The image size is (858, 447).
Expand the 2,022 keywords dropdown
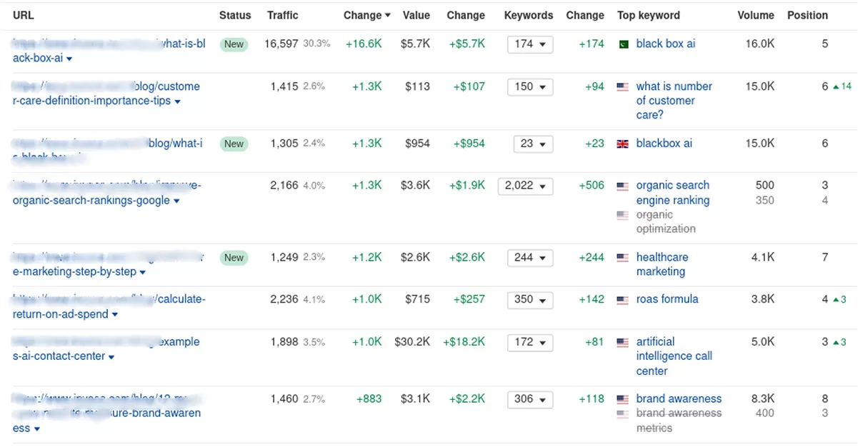[x=525, y=186]
